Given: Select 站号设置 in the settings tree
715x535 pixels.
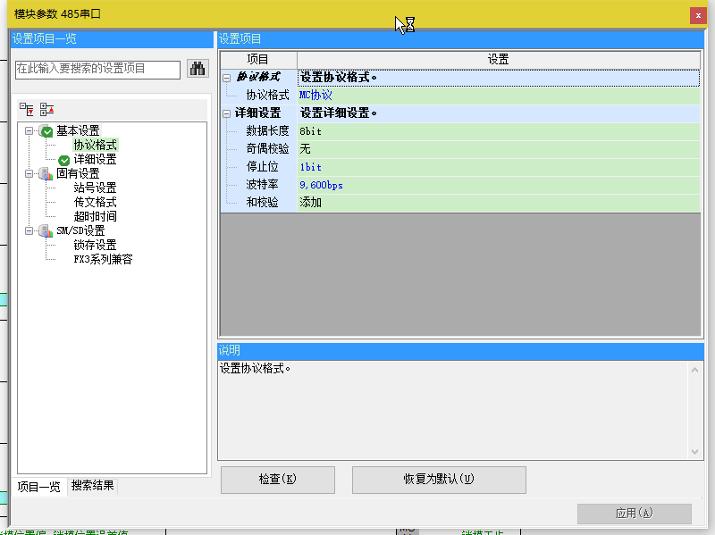Looking at the screenshot, I should 95,188.
